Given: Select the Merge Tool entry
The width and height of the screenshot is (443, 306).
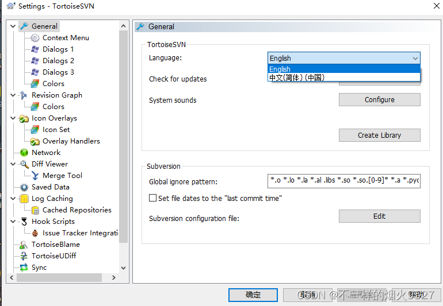Looking at the screenshot, I should (62, 176).
